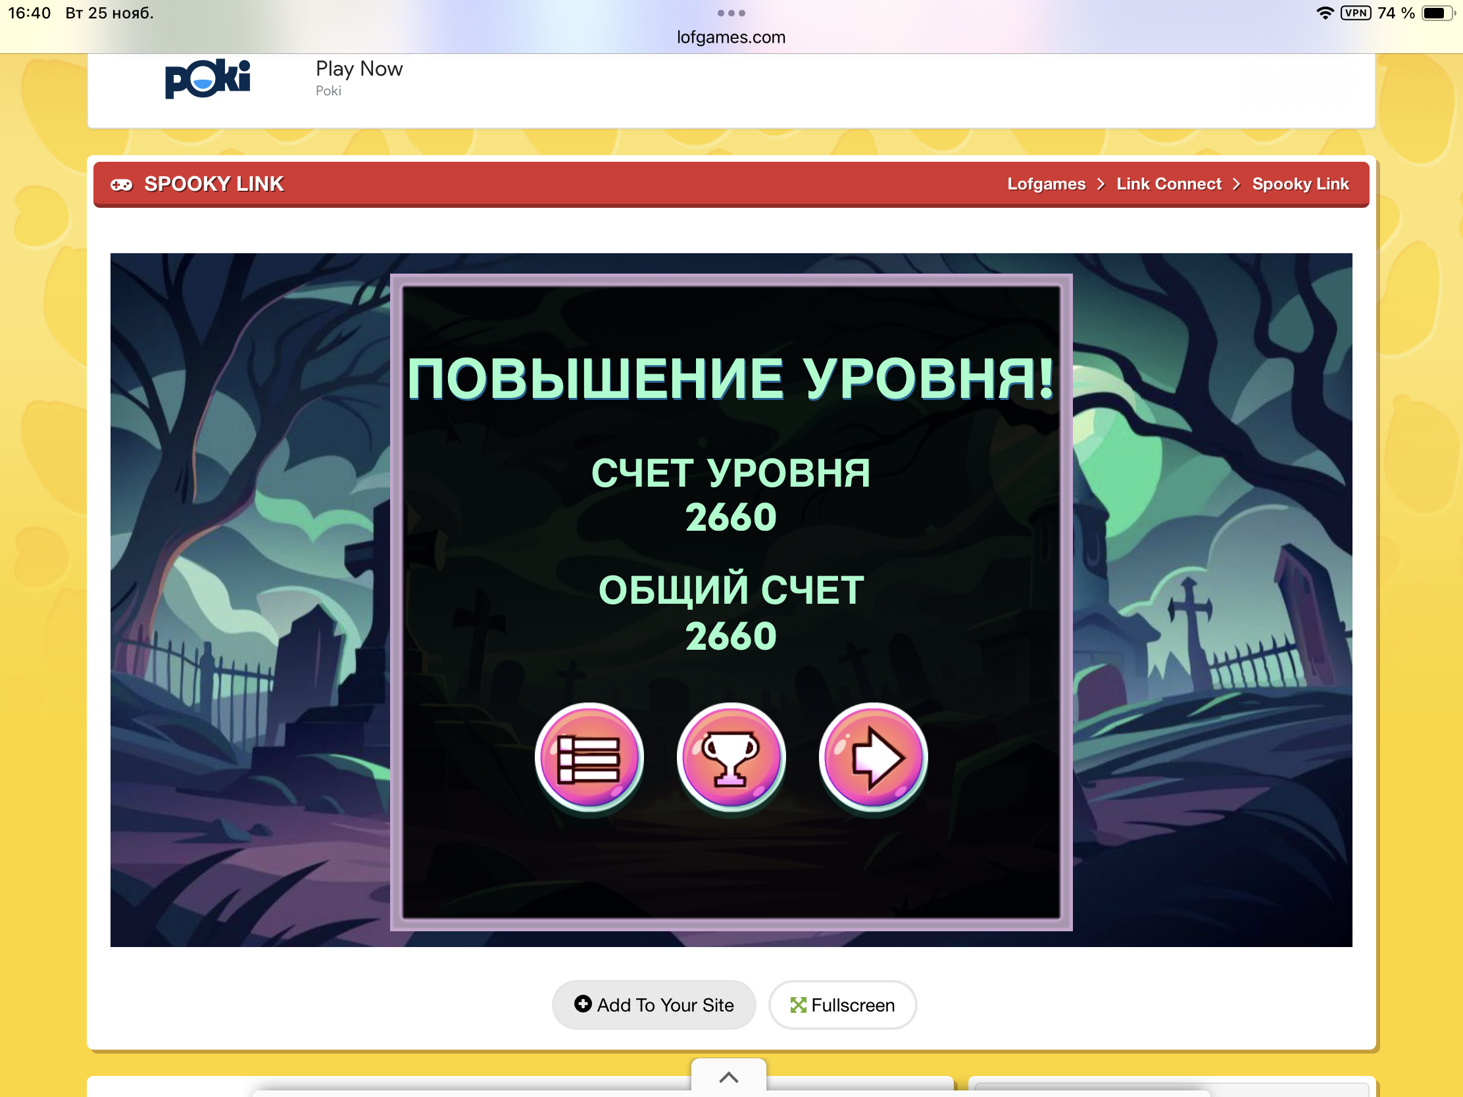Open the Spooky Link breadcrumb
1463x1097 pixels.
click(x=1300, y=185)
